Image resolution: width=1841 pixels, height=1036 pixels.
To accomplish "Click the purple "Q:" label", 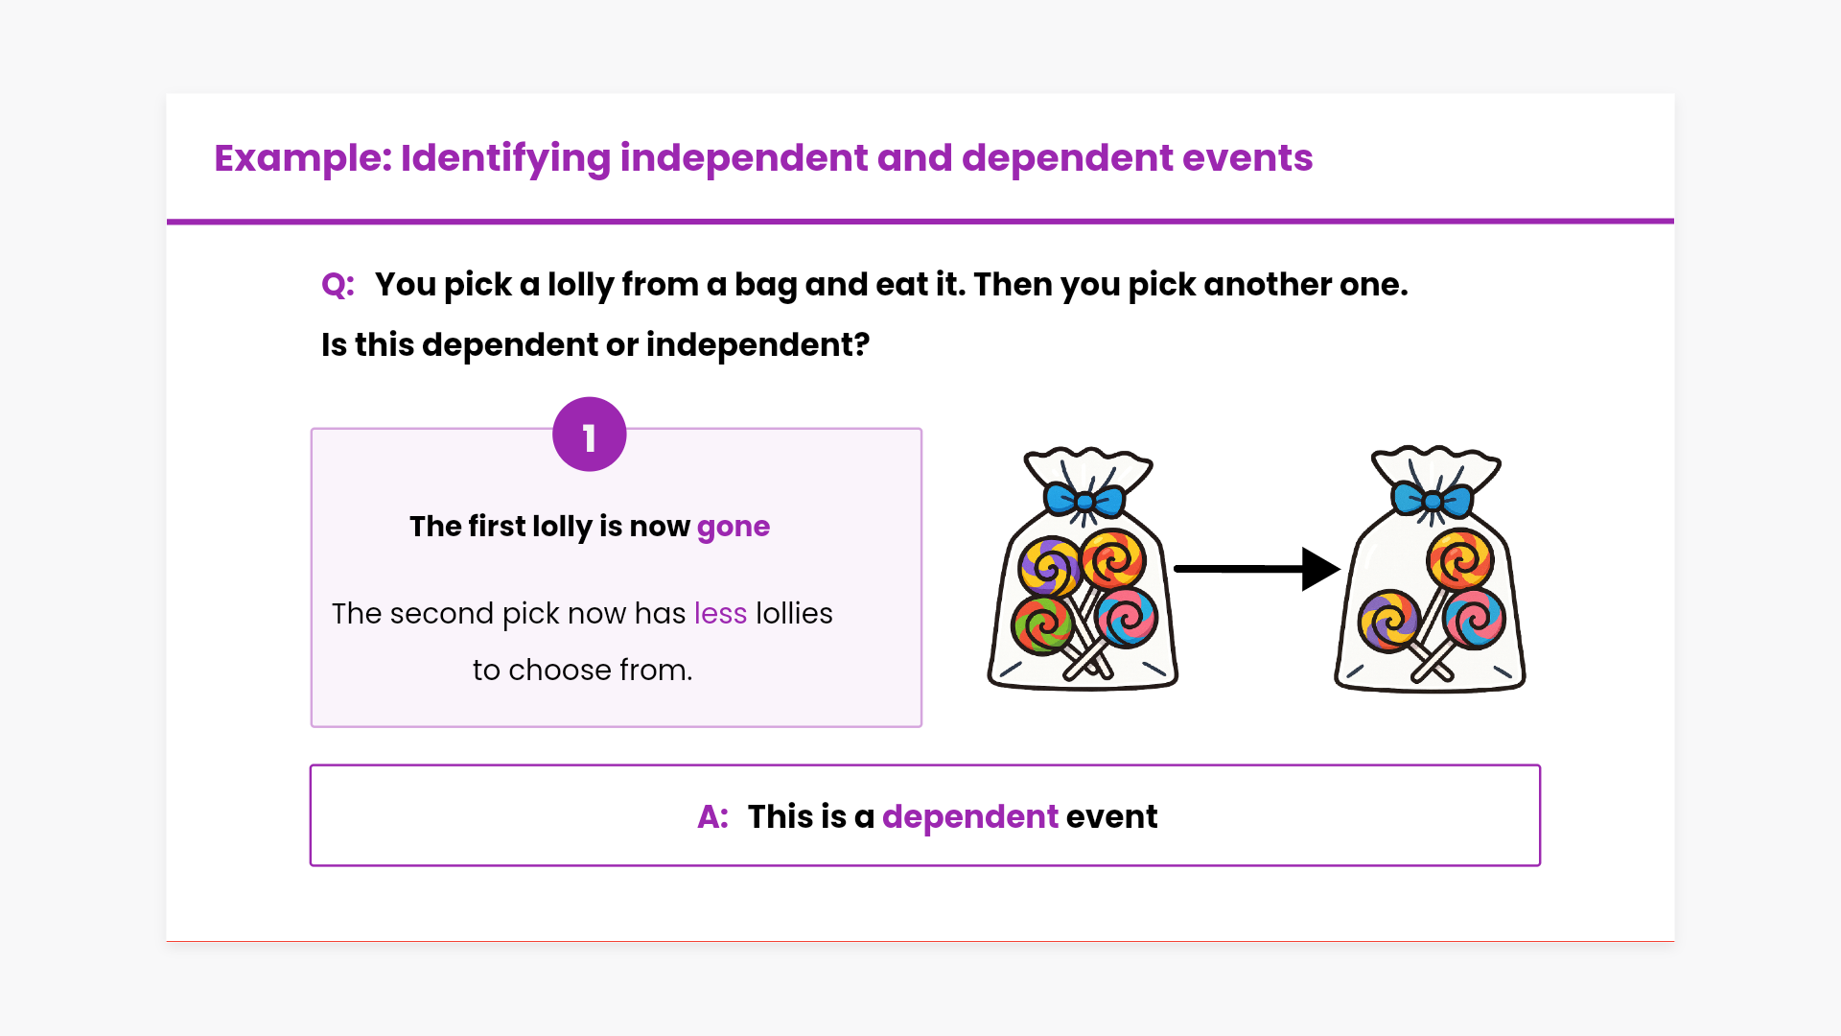I will pyautogui.click(x=338, y=285).
